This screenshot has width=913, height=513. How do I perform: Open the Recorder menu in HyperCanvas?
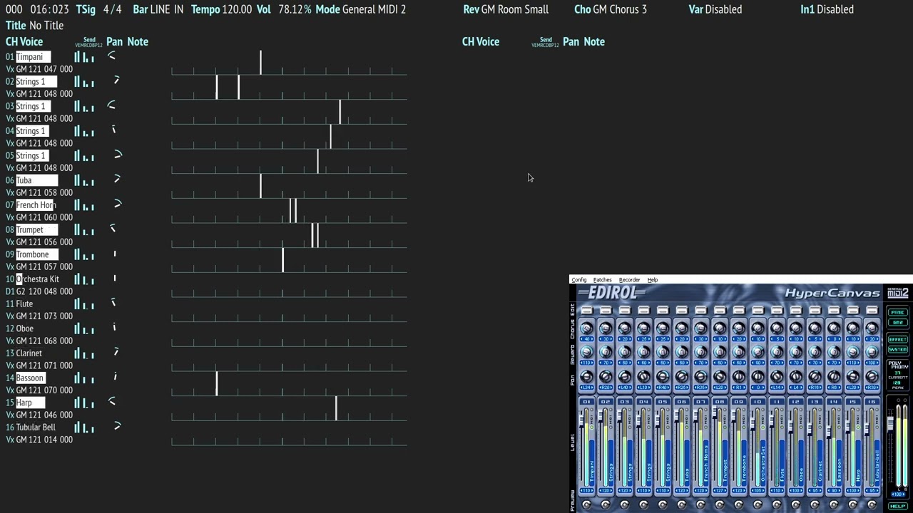629,280
